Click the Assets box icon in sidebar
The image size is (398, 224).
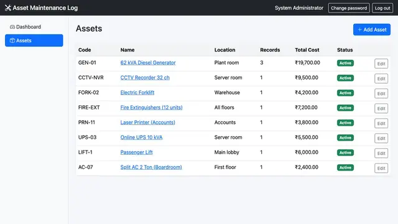pos(12,40)
